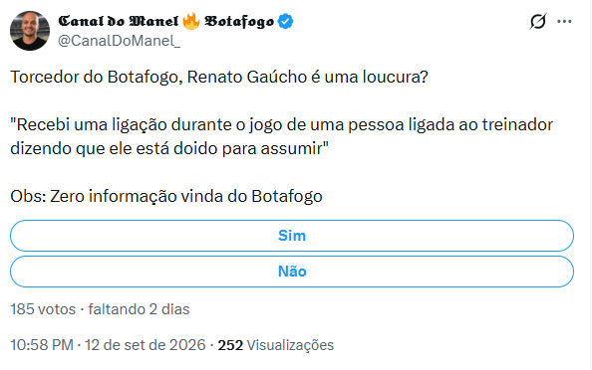Click the Recebi uma ligação quote line
Viewport: 592px width, 370px height.
282,124
